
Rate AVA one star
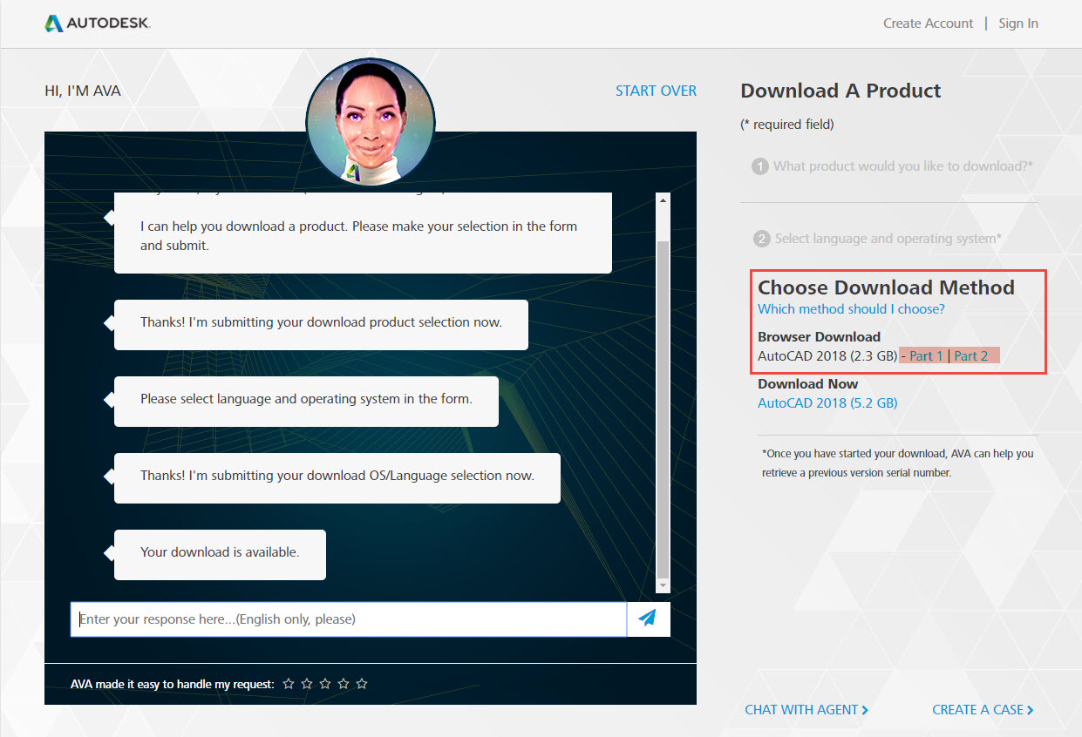[x=289, y=684]
